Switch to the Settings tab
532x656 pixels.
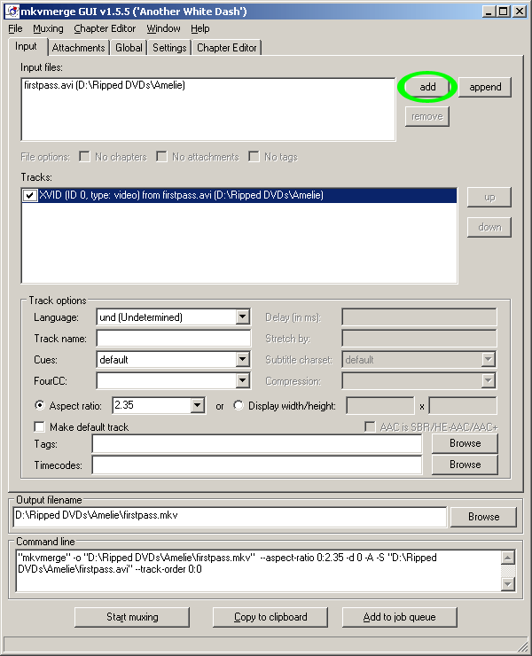(x=169, y=48)
